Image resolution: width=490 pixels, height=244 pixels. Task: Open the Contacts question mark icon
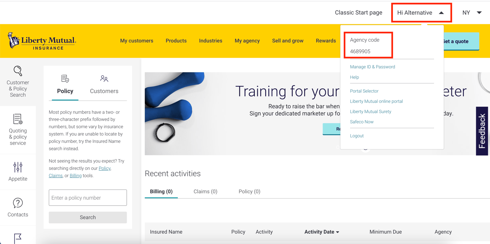point(18,203)
